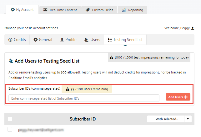
Task: Click the person icon on Profile tab
Action: tap(62, 40)
